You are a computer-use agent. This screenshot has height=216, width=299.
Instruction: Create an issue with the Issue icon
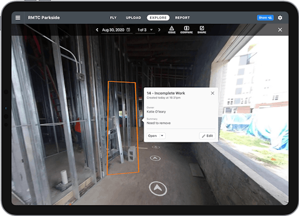[172, 30]
